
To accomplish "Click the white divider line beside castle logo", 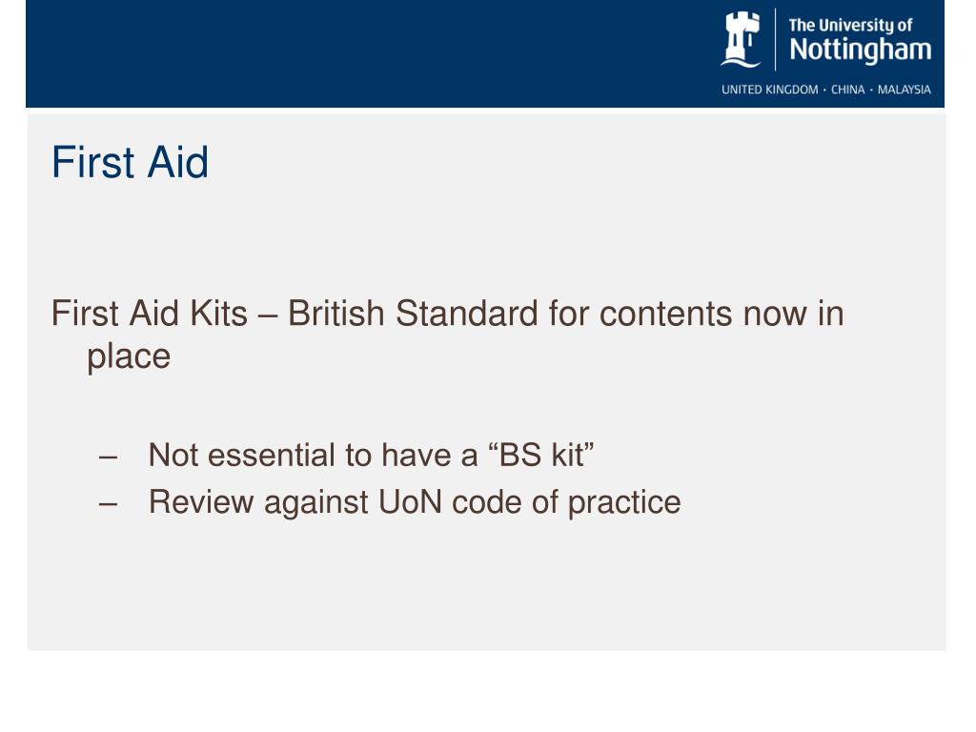I will point(775,39).
